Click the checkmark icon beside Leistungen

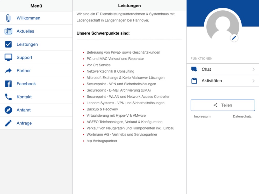tap(8, 44)
